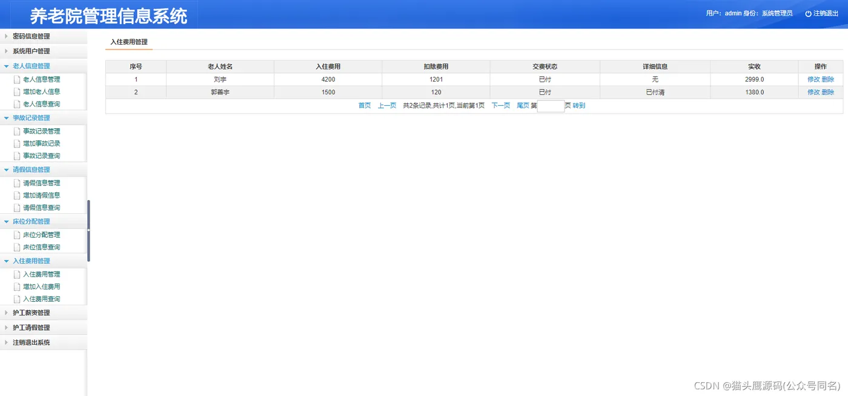
Task: Click the document icon beside 入住费用查询
Action: [x=17, y=299]
